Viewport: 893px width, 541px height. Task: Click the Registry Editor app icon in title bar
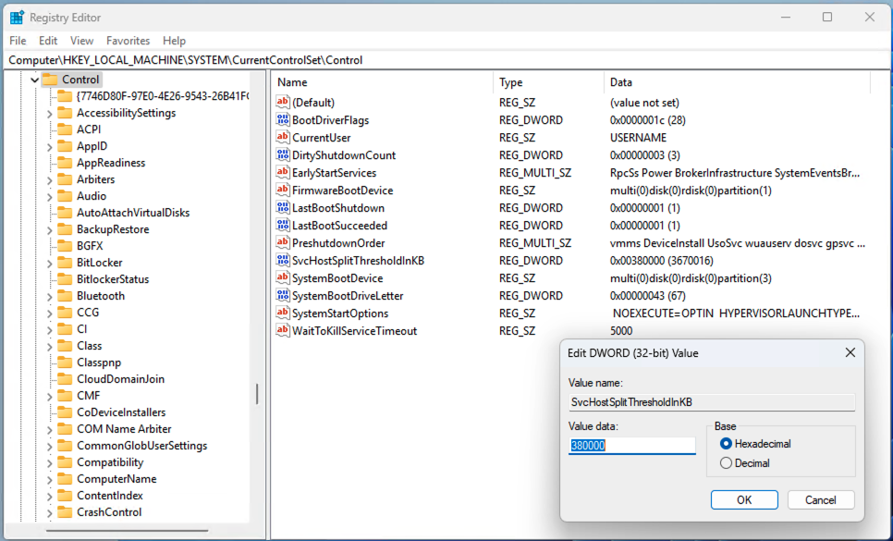[17, 17]
